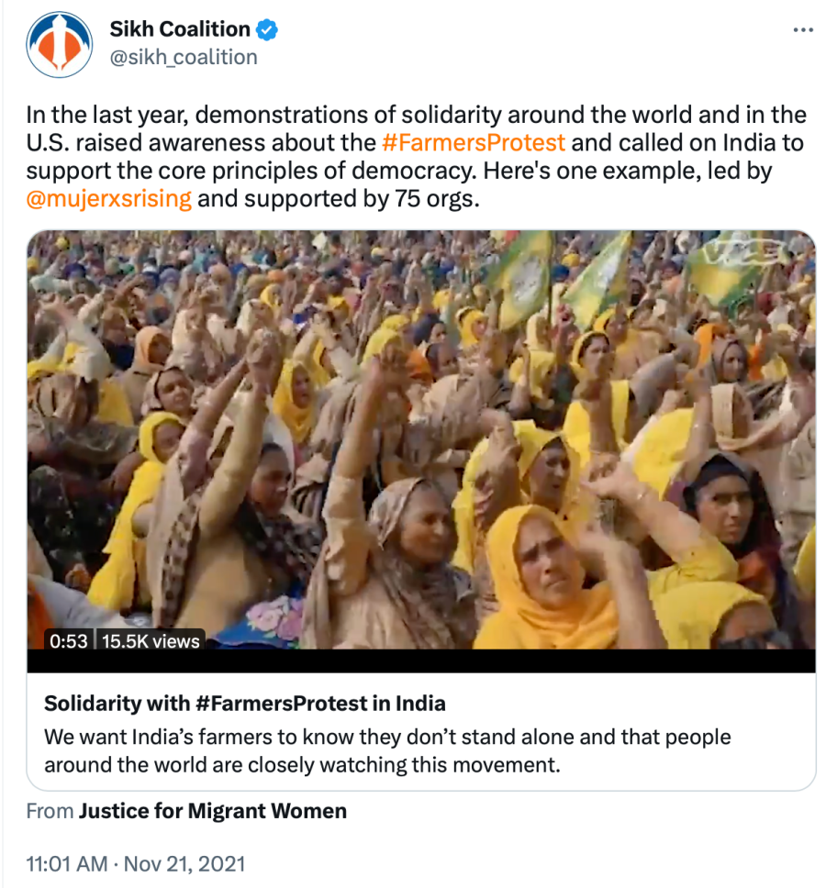This screenshot has width=826, height=888.
Task: Open the card title Solidarity with #FarmersProtest in India
Action: (245, 704)
